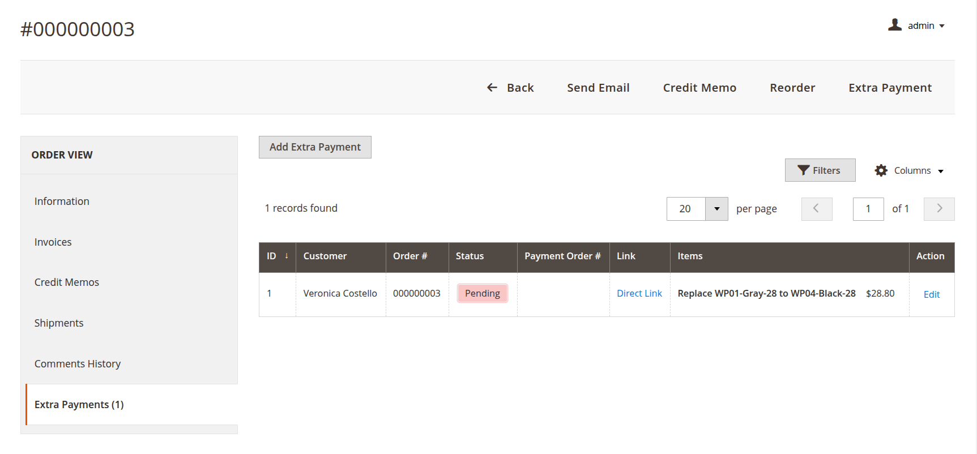The height and width of the screenshot is (454, 977).
Task: Go to the previous page arrow
Action: pyautogui.click(x=816, y=209)
